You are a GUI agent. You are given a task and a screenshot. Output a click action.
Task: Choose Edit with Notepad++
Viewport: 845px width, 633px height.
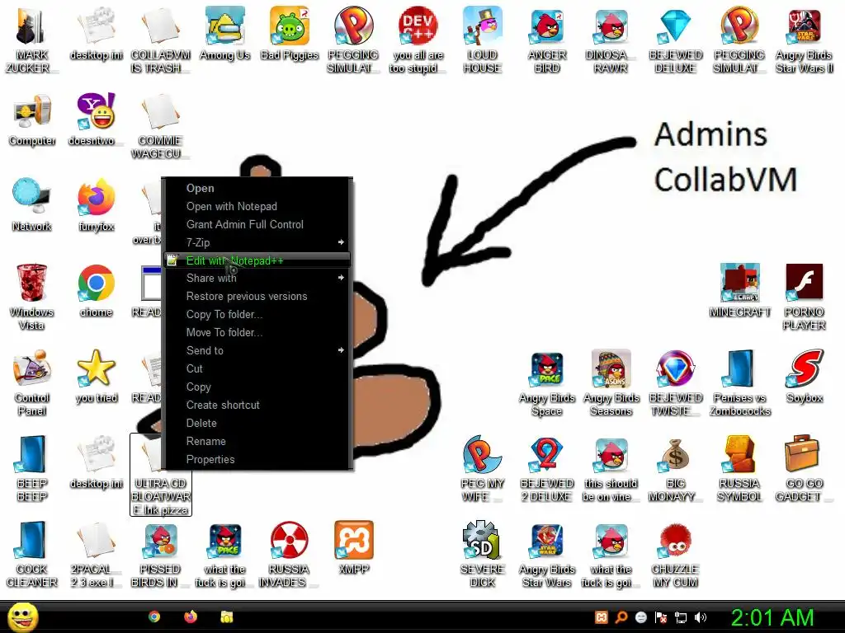(257, 260)
